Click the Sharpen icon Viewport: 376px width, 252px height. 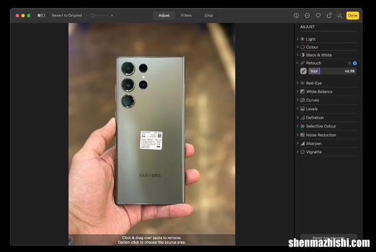click(x=302, y=143)
